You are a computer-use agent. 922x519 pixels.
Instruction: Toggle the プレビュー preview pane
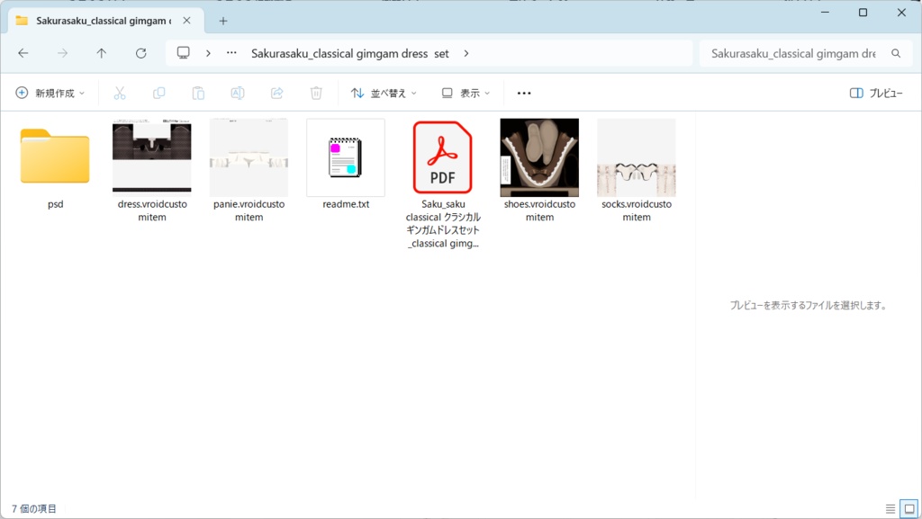point(876,93)
